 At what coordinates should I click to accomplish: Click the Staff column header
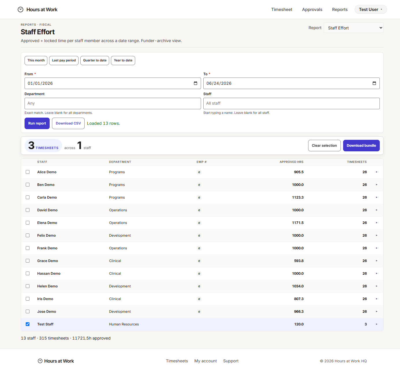click(x=42, y=162)
